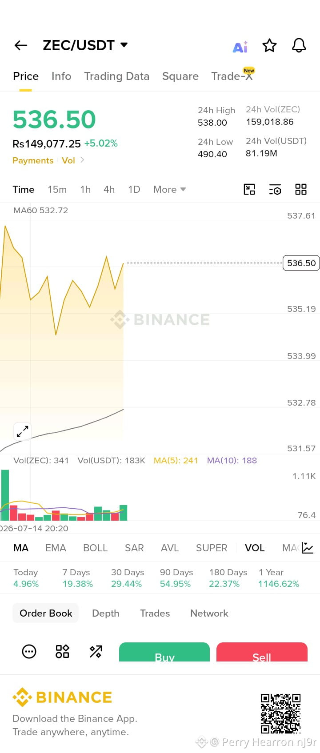This screenshot has width=320, height=753.
Task: Tap the Binance logo in footer
Action: [x=62, y=697]
